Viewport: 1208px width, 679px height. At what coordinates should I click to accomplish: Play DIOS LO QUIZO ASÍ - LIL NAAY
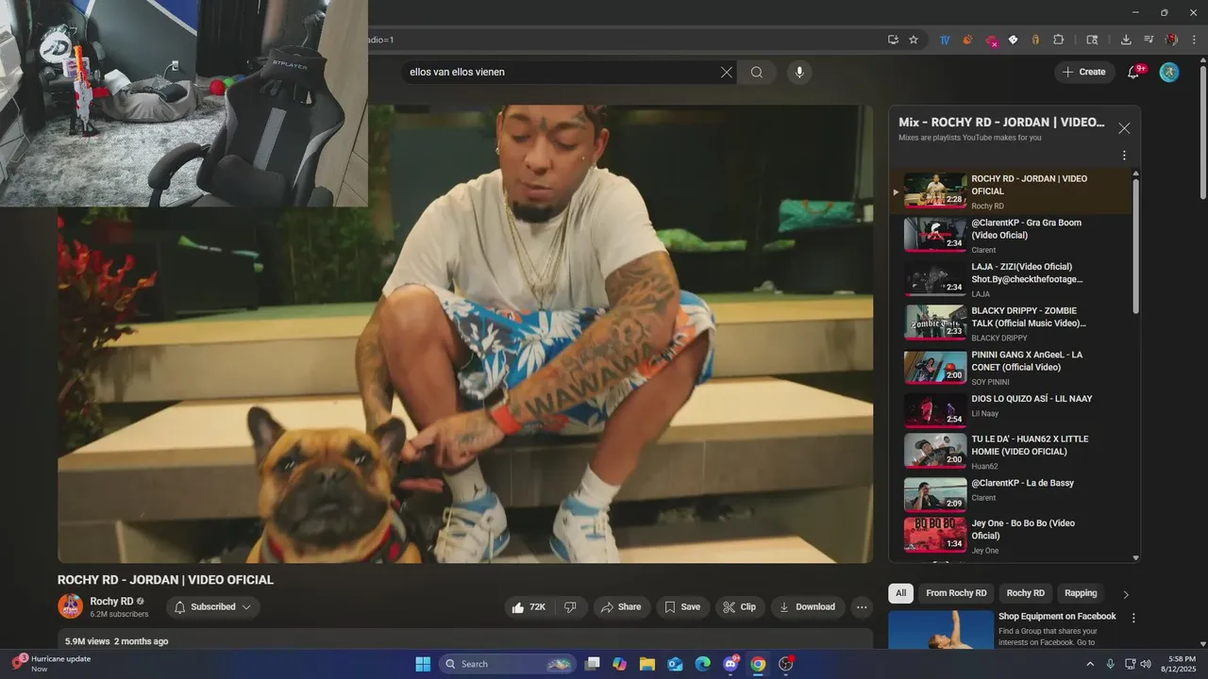(x=1010, y=411)
